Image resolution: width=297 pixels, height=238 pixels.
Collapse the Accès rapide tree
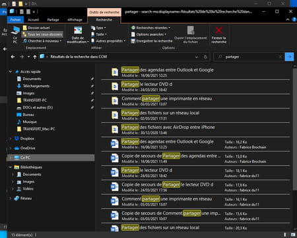[10, 71]
